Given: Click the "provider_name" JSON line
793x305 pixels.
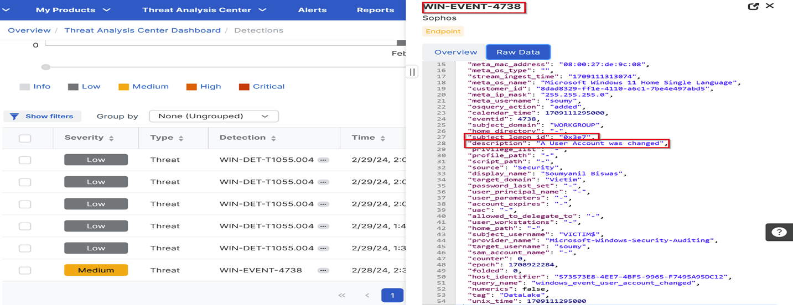Looking at the screenshot, I should (x=593, y=240).
